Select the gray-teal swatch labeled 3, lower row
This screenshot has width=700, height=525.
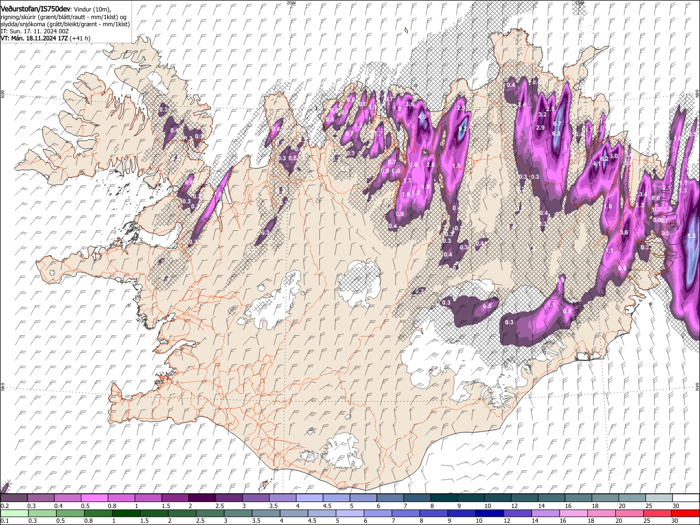click(x=238, y=514)
